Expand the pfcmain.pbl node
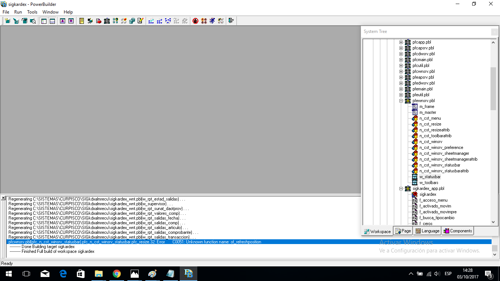The image size is (500, 281). click(401, 60)
